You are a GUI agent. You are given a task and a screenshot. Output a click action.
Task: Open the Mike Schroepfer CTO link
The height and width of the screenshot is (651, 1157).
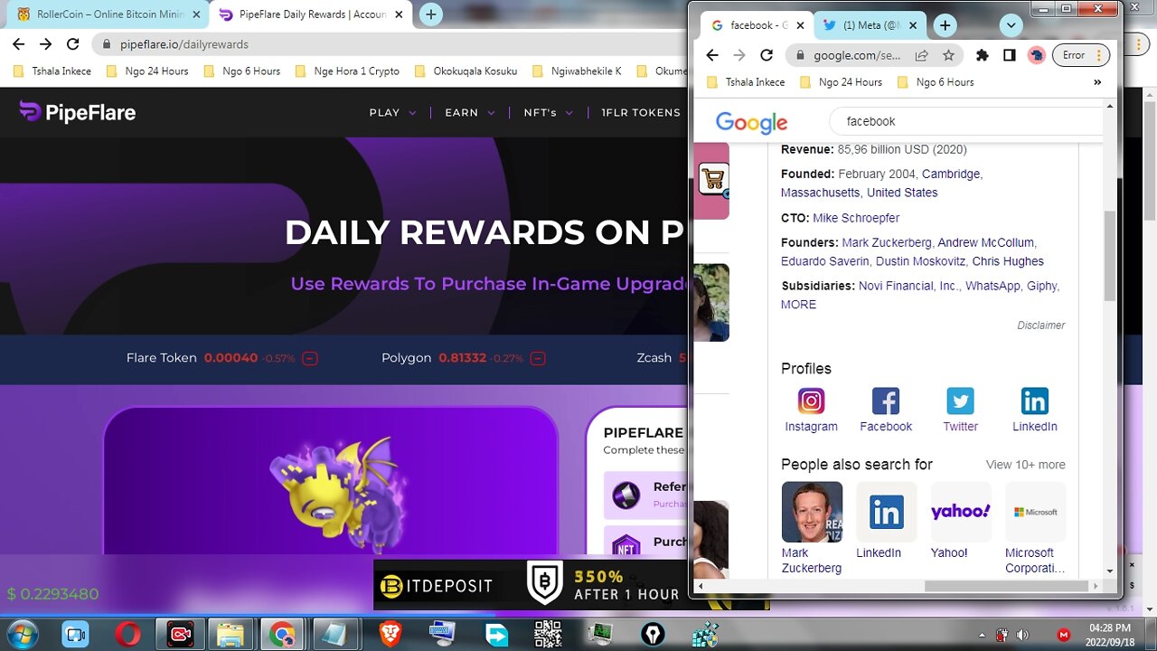(x=856, y=218)
